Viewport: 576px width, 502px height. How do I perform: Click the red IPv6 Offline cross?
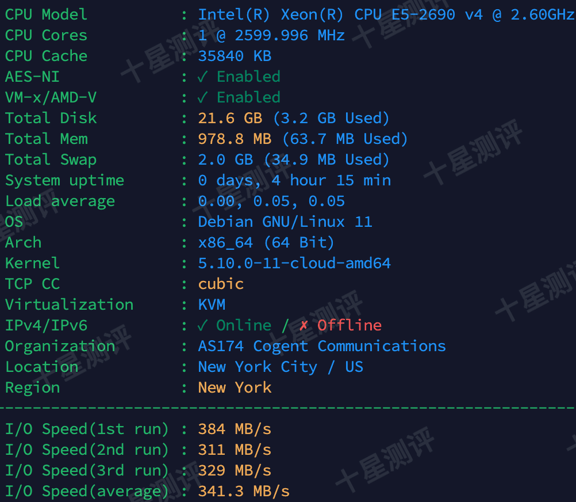[304, 325]
